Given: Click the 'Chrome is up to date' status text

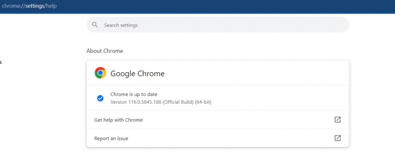Looking at the screenshot, I should point(134,94).
